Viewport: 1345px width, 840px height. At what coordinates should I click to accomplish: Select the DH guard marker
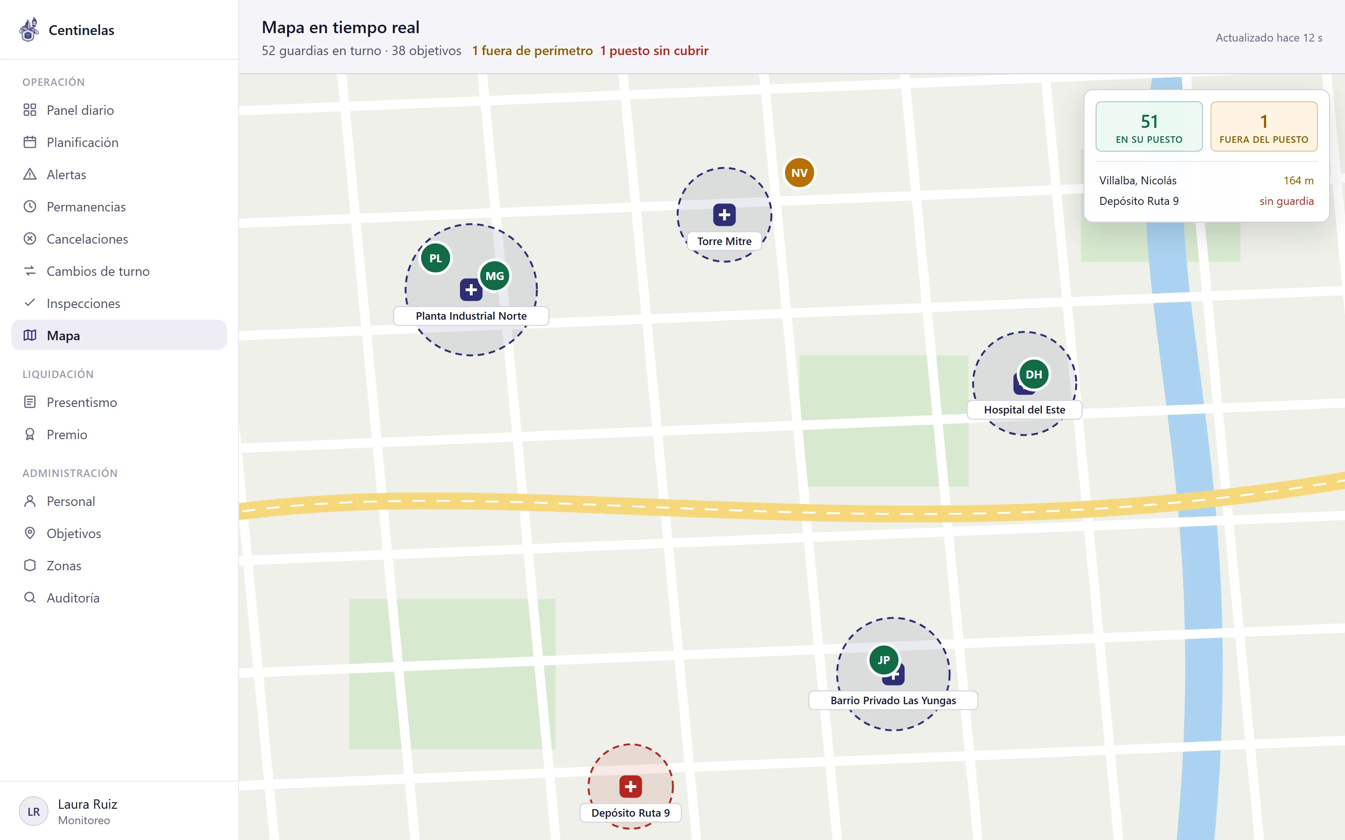1034,374
